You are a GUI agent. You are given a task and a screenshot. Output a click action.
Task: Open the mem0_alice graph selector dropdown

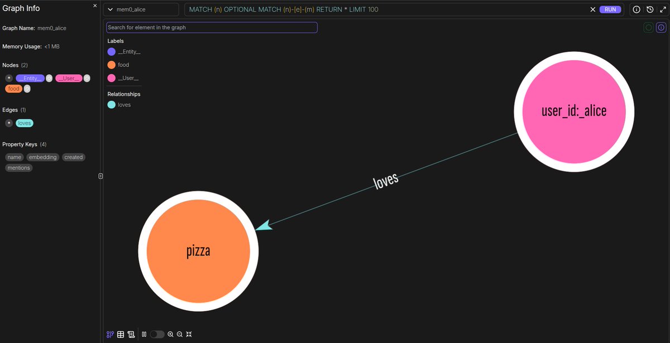(141, 9)
